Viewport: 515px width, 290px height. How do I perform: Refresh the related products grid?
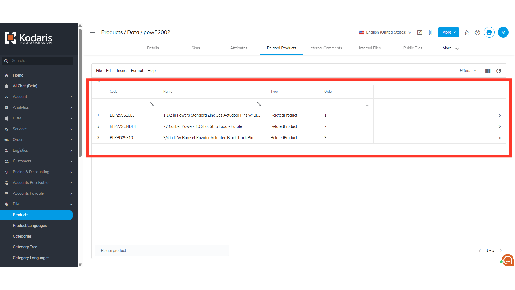[499, 71]
